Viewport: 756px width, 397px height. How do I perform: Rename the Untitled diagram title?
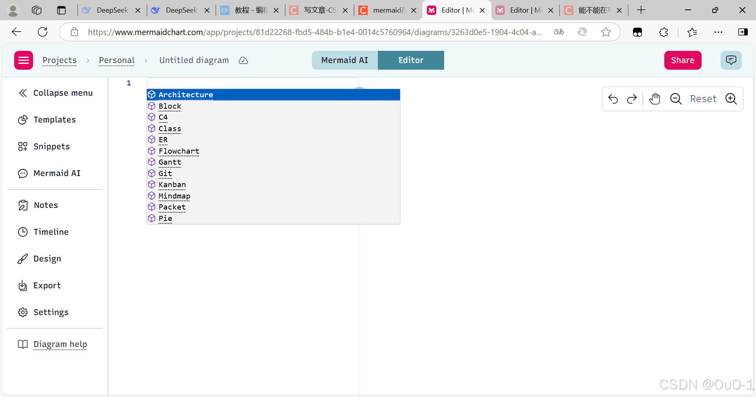(x=194, y=60)
